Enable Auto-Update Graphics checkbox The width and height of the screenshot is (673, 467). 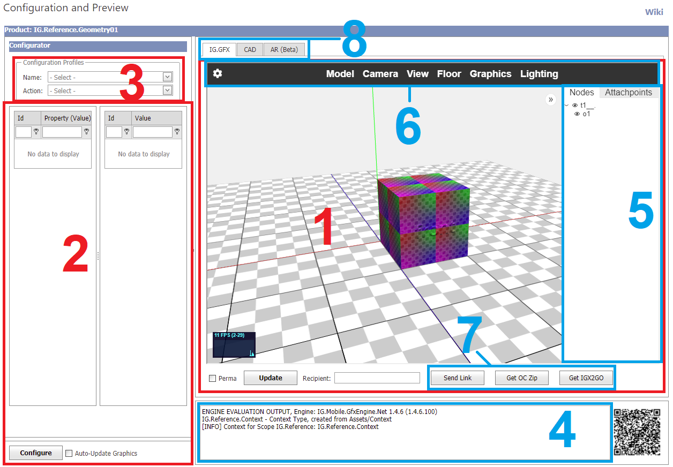coord(69,454)
